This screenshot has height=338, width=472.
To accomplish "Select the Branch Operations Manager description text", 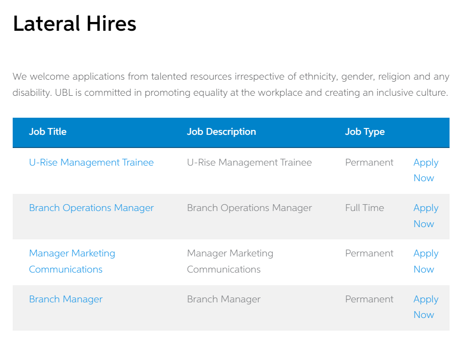I will 249,208.
